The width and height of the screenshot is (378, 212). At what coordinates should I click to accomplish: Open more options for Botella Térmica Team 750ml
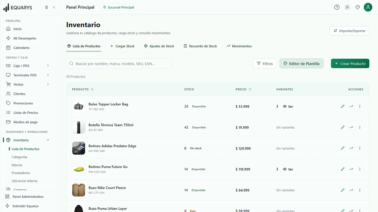pos(360,127)
